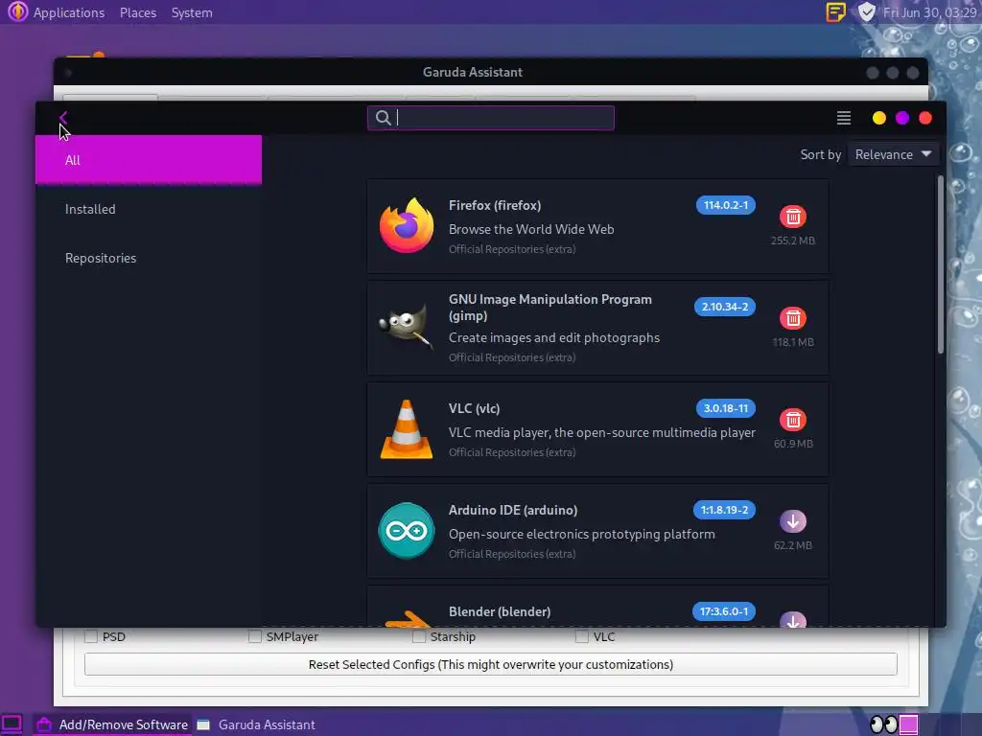The width and height of the screenshot is (982, 736).
Task: Click the Blender logo icon
Action: 408,618
